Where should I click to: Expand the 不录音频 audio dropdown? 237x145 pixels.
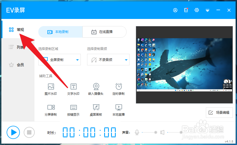click(x=108, y=60)
